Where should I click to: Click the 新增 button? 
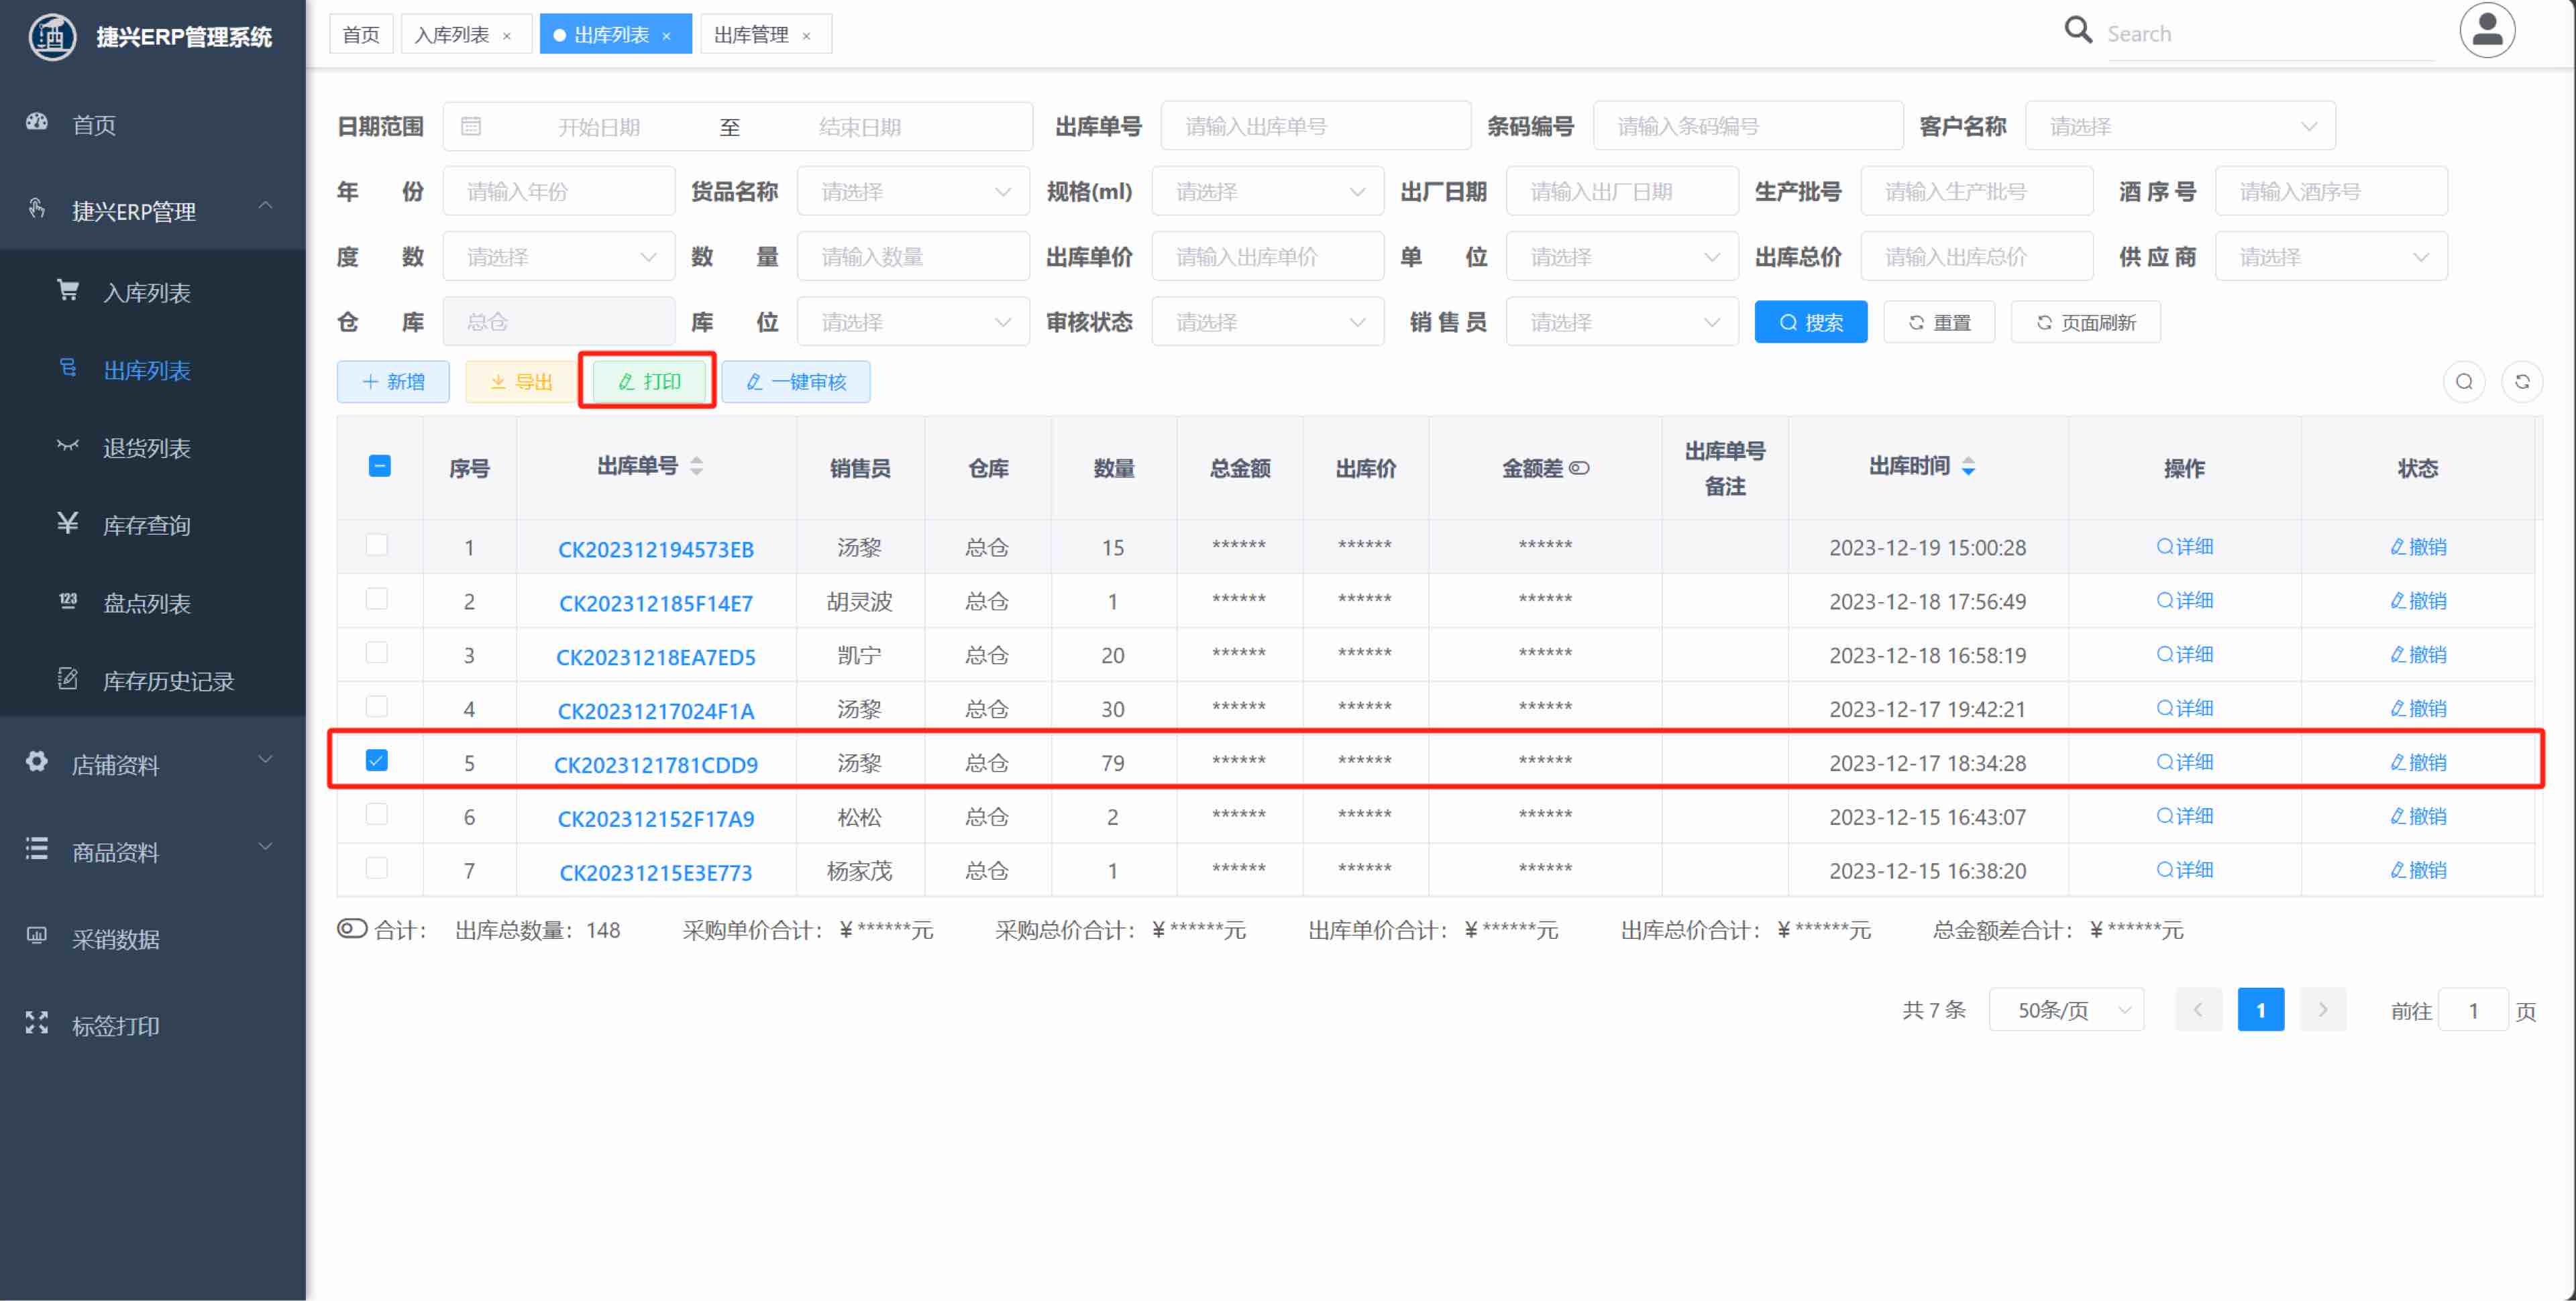(393, 381)
